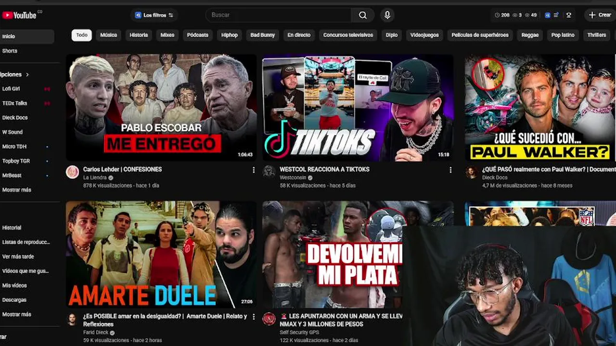
Task: Open options menu for WESTCOL REACCIONA A TIKTOKS
Action: click(450, 170)
